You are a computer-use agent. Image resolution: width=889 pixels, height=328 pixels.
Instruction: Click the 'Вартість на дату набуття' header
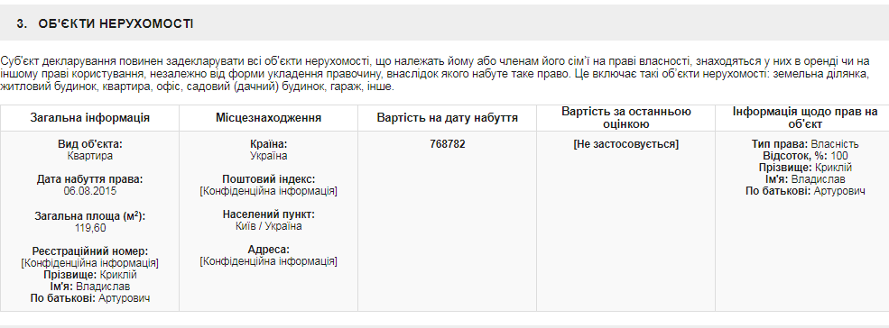(448, 118)
